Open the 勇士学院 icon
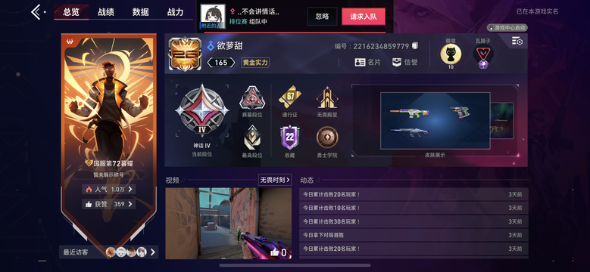 tap(327, 138)
